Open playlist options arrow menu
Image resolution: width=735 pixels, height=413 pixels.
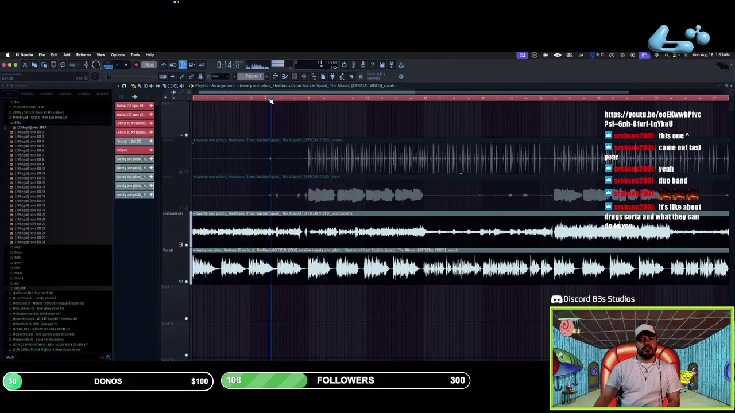pos(118,85)
